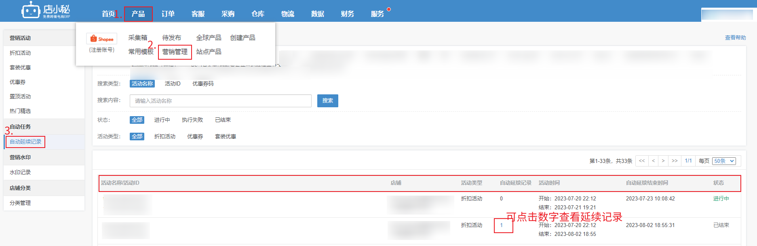Viewport: 757px width, 246px height.
Task: Select 常用模板 in product dropdown
Action: (141, 52)
